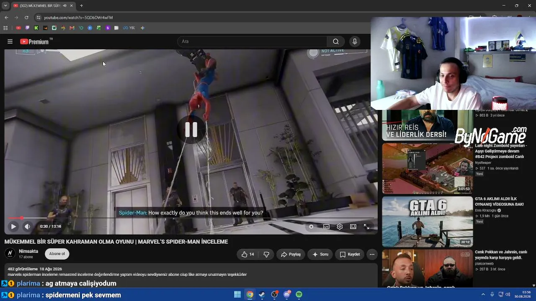Open the Soru ask button

point(320,254)
